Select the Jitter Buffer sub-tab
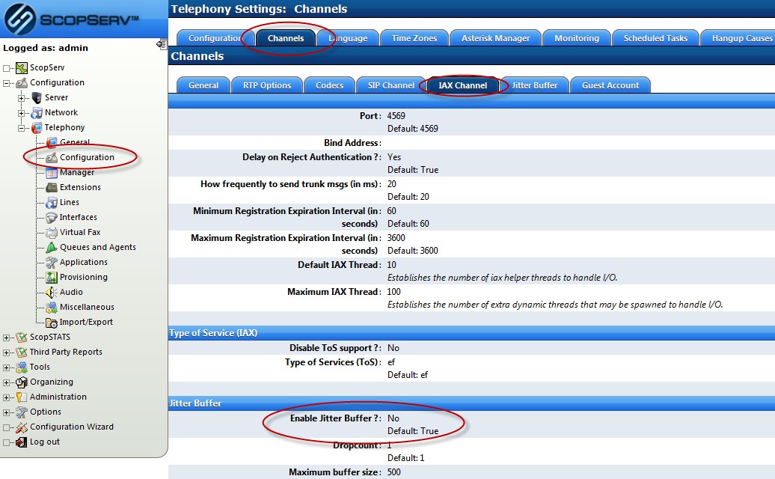Screen dimensions: 775x479 point(534,85)
